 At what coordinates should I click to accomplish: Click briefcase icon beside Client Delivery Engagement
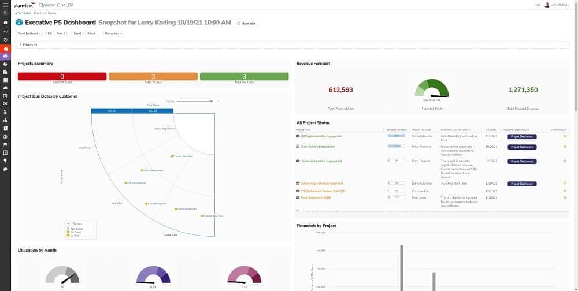coord(298,147)
